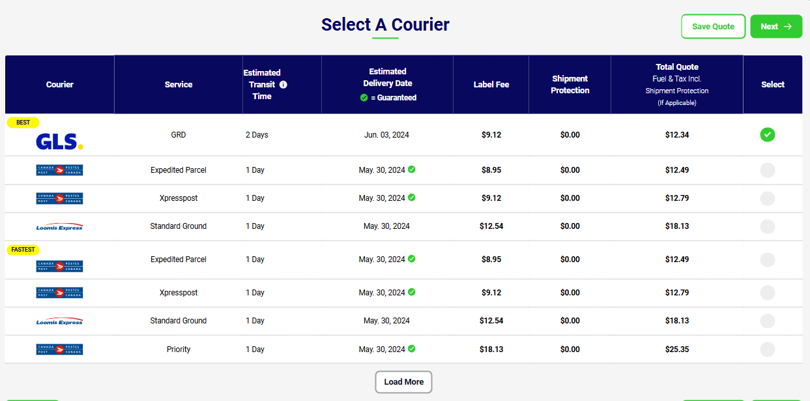
Task: Click guaranteed checkmark in Priority row
Action: (x=412, y=349)
